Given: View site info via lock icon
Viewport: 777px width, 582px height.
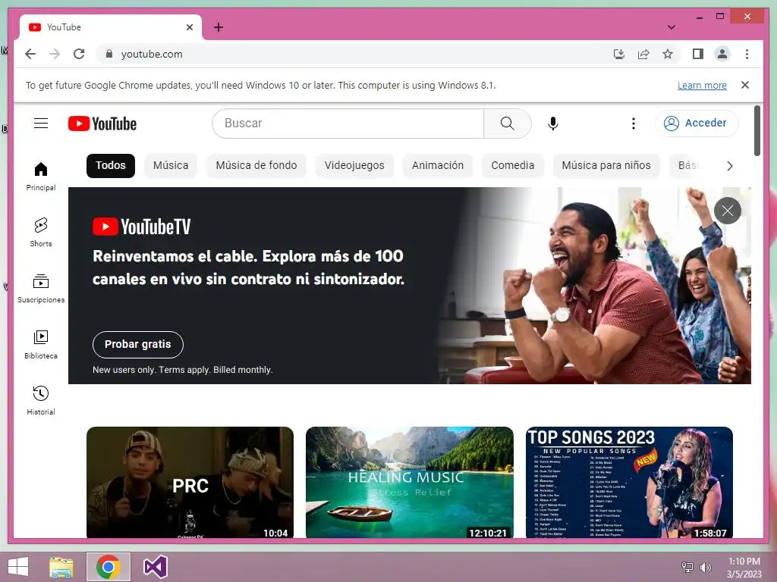Looking at the screenshot, I should [109, 54].
